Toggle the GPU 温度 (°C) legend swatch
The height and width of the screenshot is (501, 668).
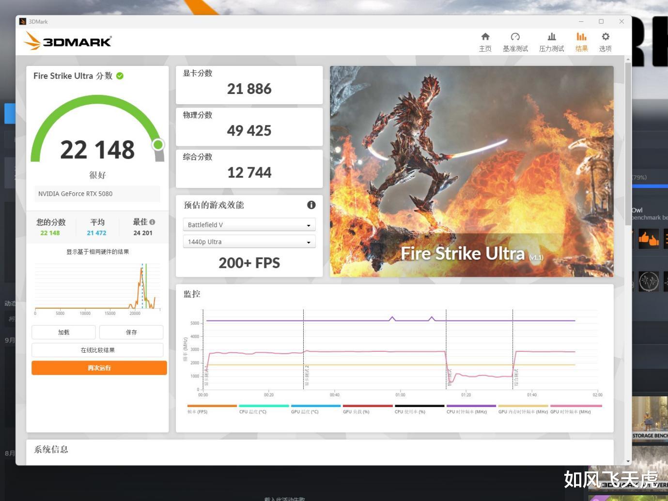point(316,406)
